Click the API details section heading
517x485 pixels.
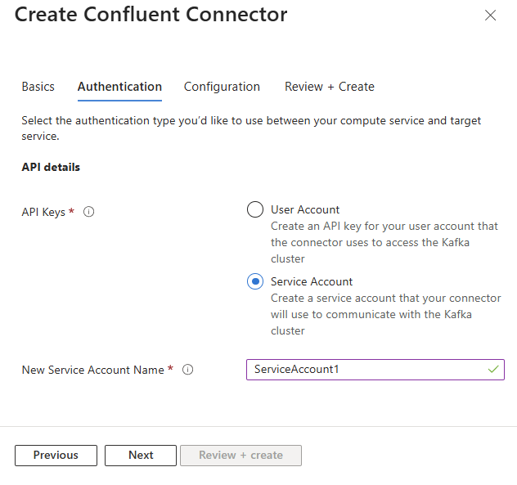click(51, 167)
